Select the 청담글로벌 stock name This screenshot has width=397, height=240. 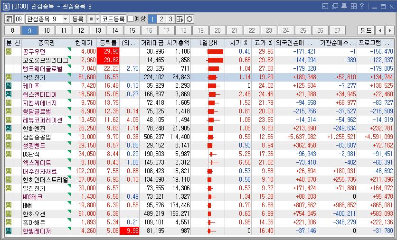[37, 111]
